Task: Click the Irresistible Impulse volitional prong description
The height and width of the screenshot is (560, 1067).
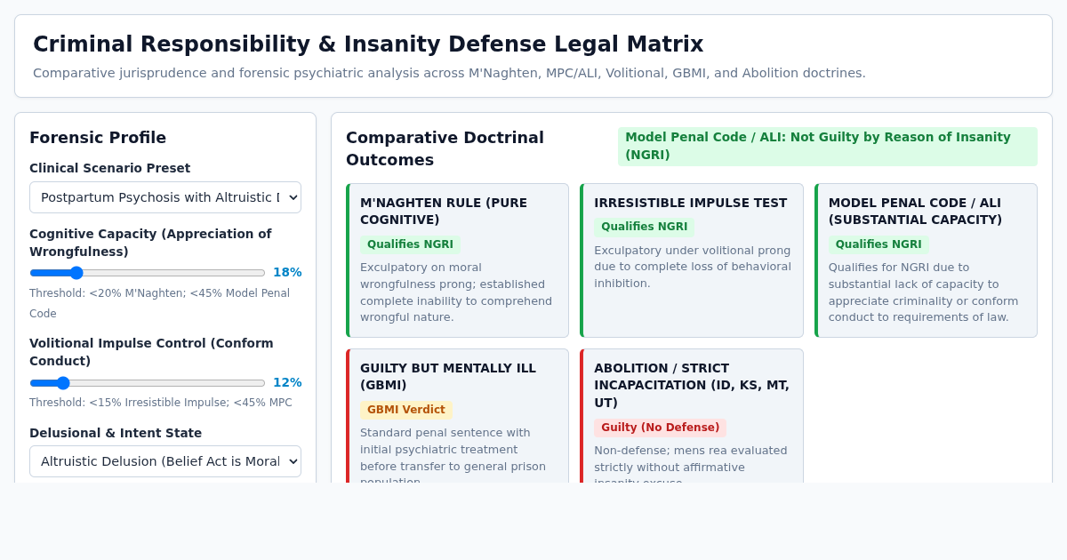Action: click(x=693, y=267)
